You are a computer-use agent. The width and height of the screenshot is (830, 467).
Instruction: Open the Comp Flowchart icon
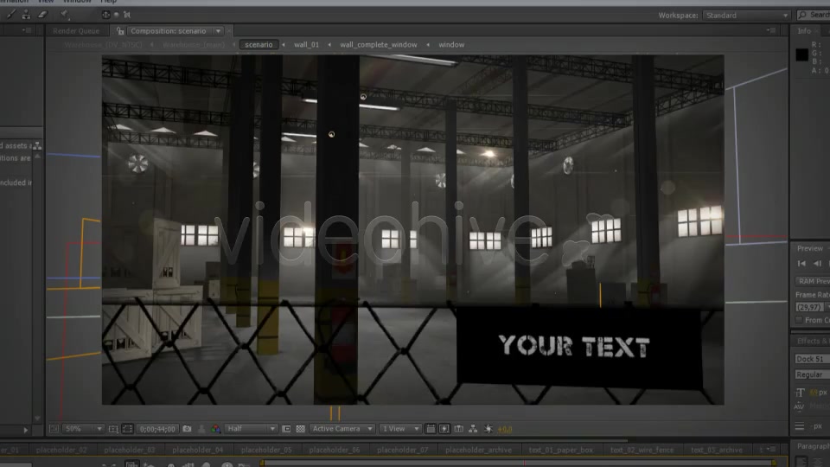click(473, 429)
